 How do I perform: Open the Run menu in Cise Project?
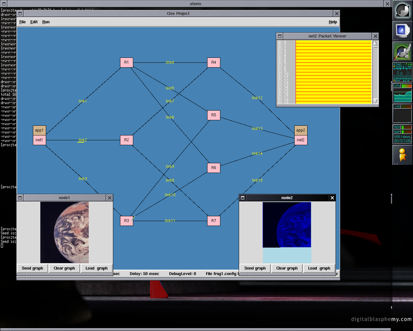46,22
